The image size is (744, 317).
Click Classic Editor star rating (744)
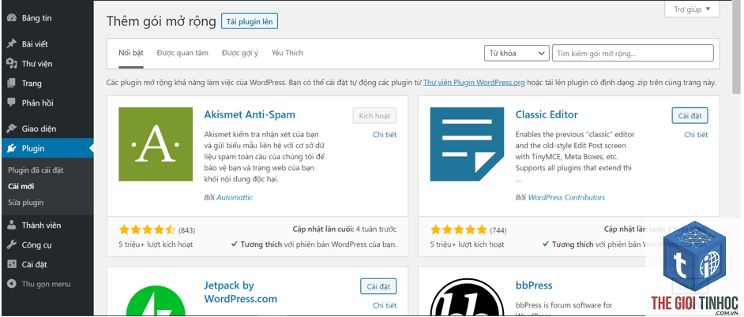458,230
